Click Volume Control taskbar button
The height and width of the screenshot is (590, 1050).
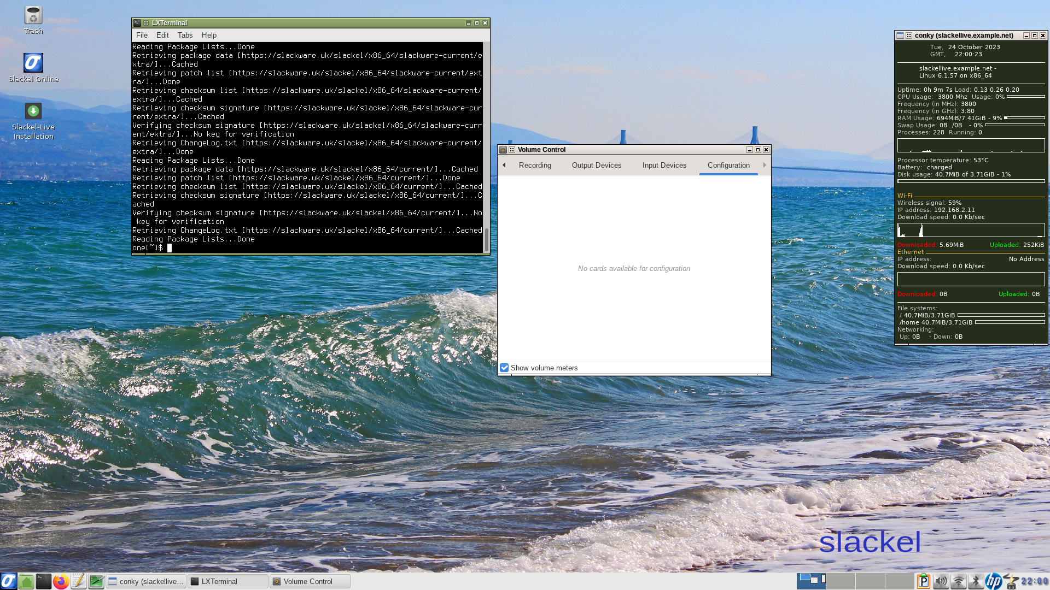310,581
